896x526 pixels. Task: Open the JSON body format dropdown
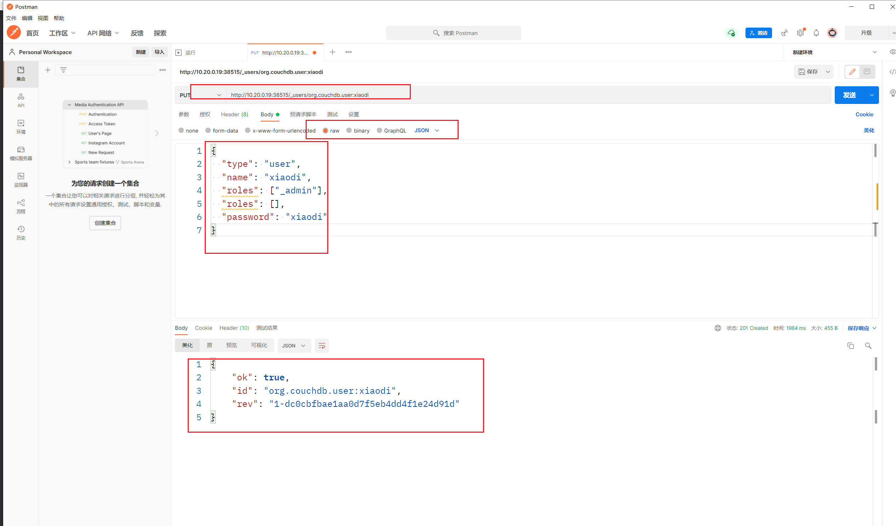tap(427, 130)
